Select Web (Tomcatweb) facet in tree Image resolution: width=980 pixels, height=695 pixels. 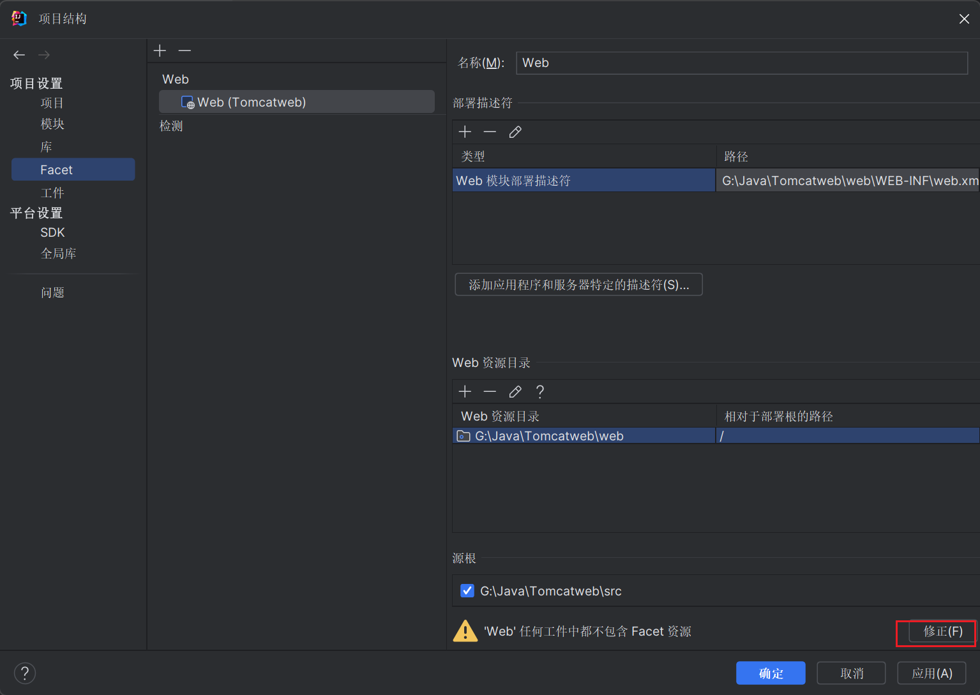point(252,102)
